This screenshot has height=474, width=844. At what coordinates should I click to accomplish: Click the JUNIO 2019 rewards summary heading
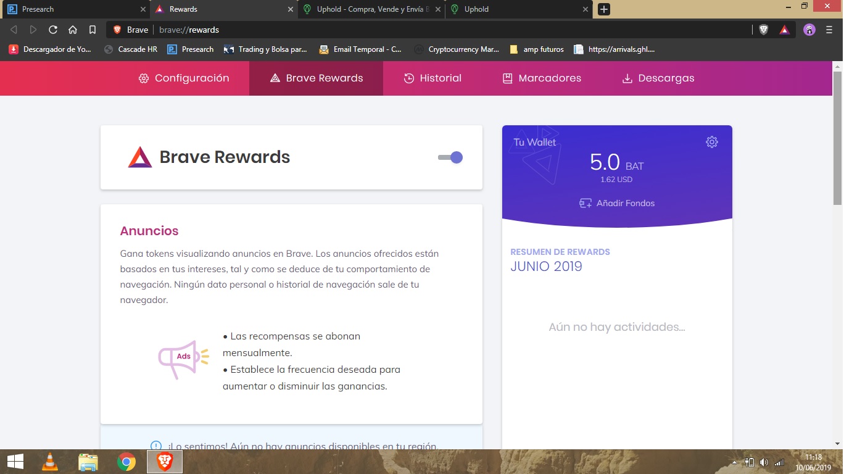tap(546, 267)
